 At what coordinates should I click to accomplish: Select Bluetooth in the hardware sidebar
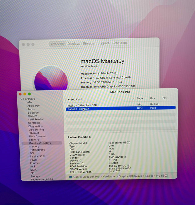point(33,112)
